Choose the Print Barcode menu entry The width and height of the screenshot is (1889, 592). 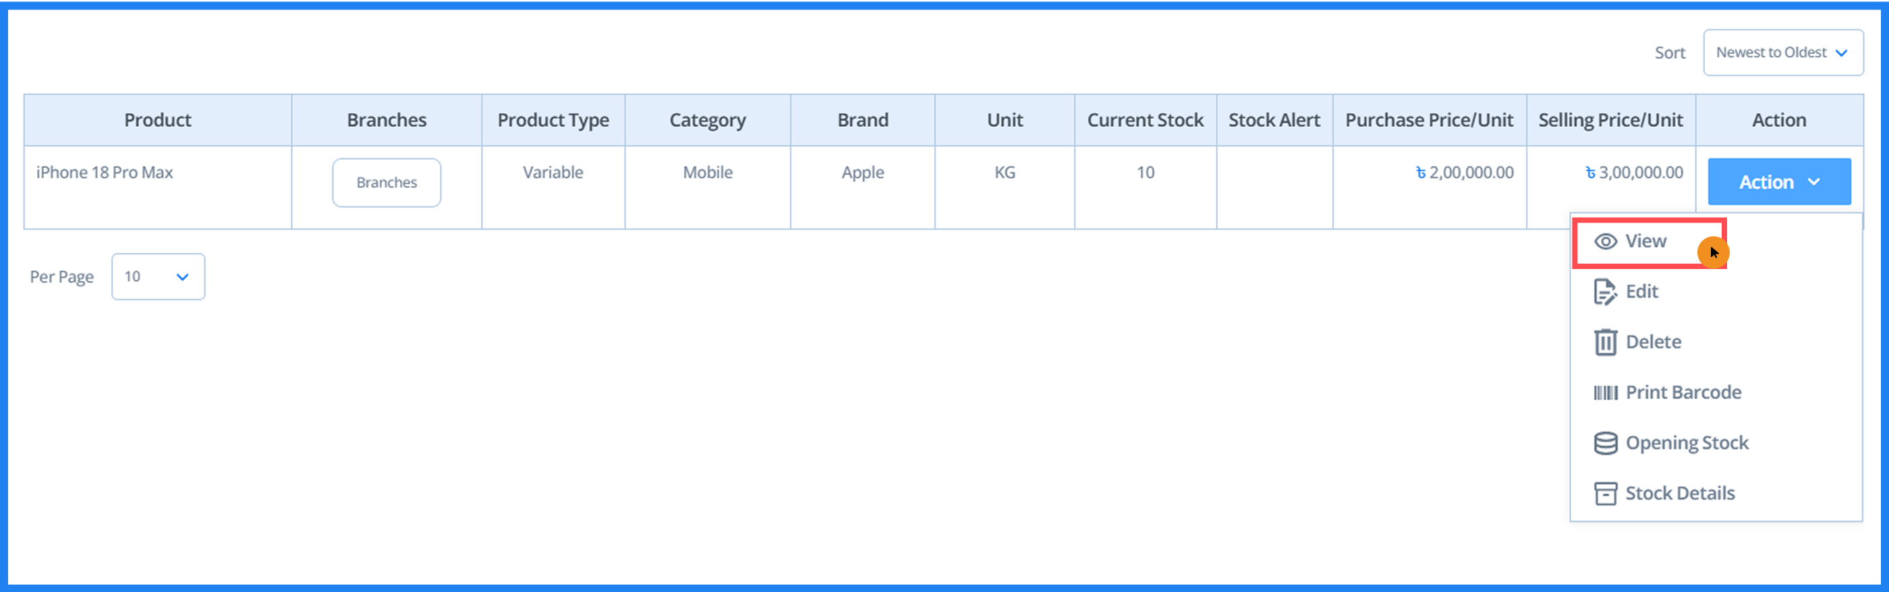pos(1683,392)
